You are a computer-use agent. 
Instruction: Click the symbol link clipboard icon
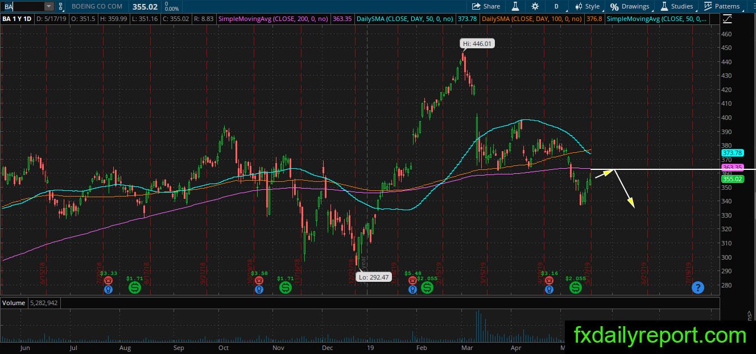[60, 6]
